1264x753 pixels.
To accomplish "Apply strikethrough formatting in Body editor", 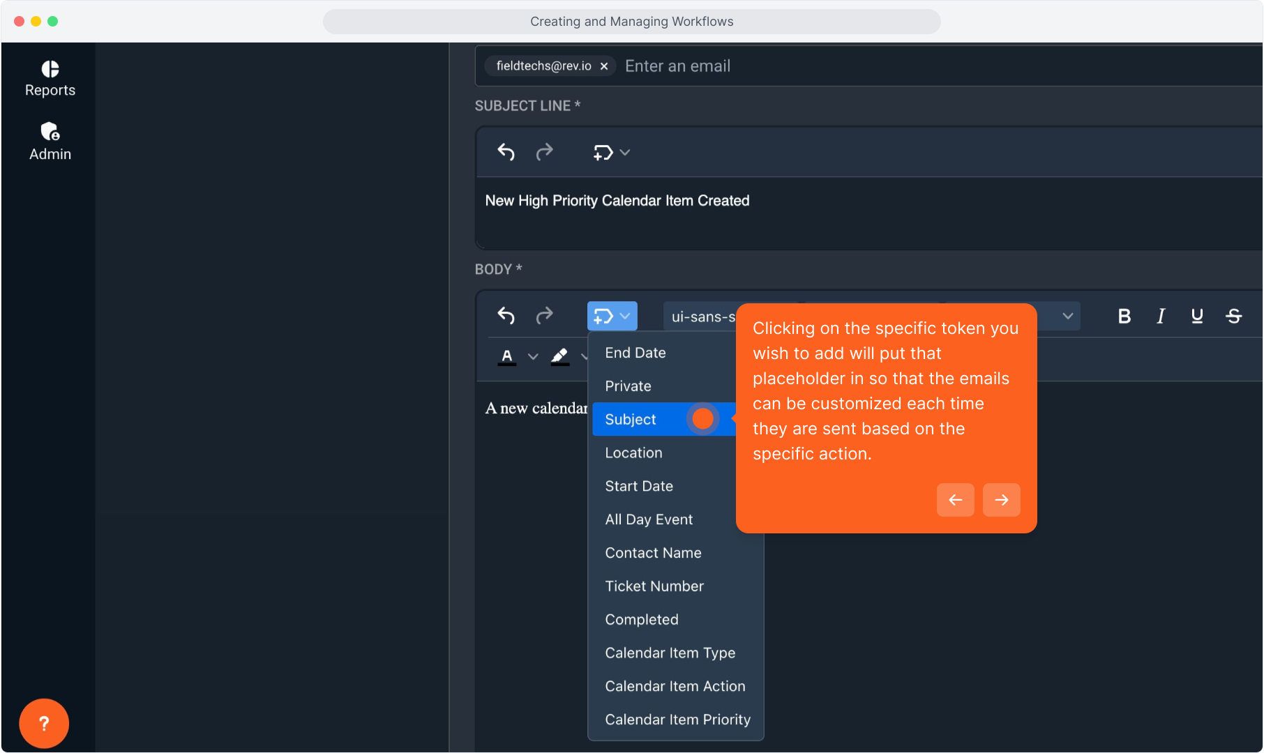I will pyautogui.click(x=1233, y=317).
